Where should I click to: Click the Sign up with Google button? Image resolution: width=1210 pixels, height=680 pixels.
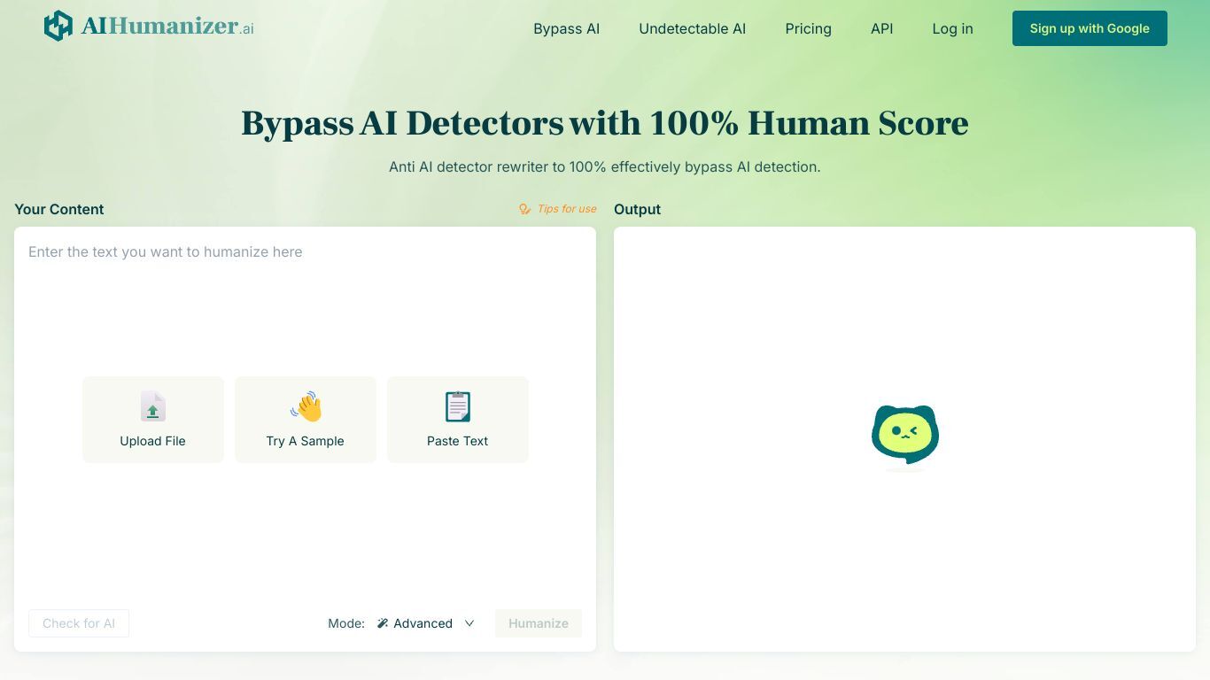[x=1090, y=28]
